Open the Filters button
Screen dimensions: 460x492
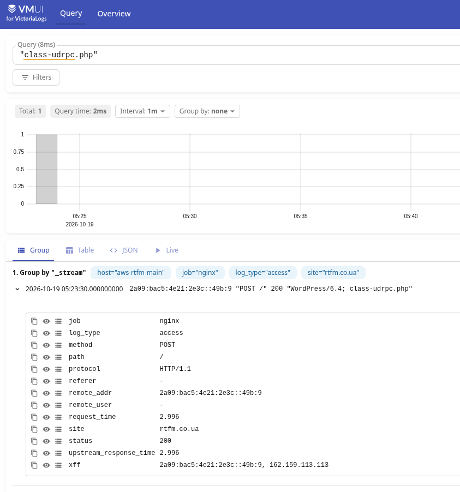tap(36, 77)
